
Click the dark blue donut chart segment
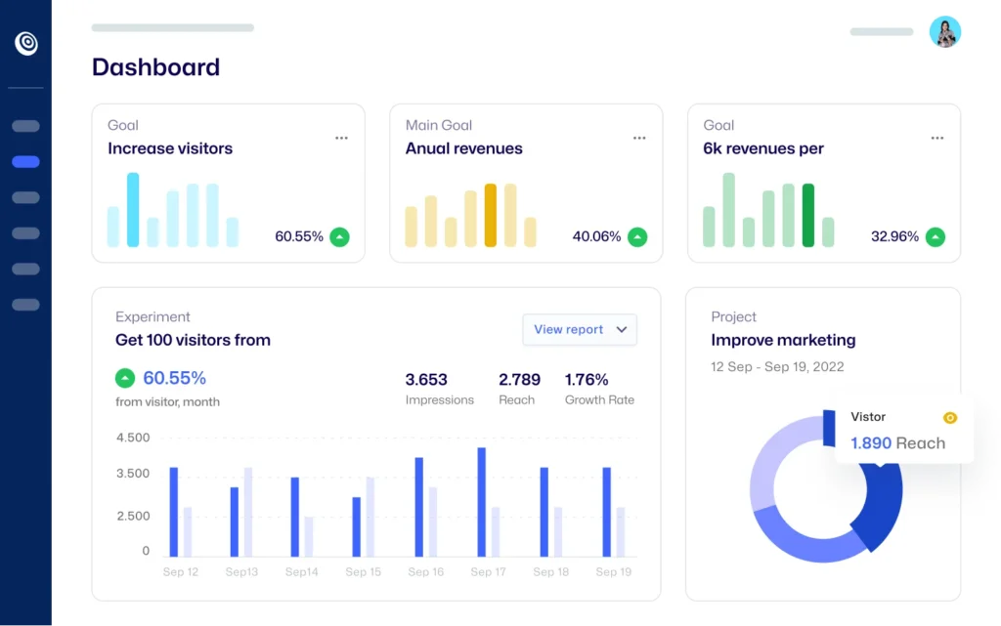tap(880, 508)
